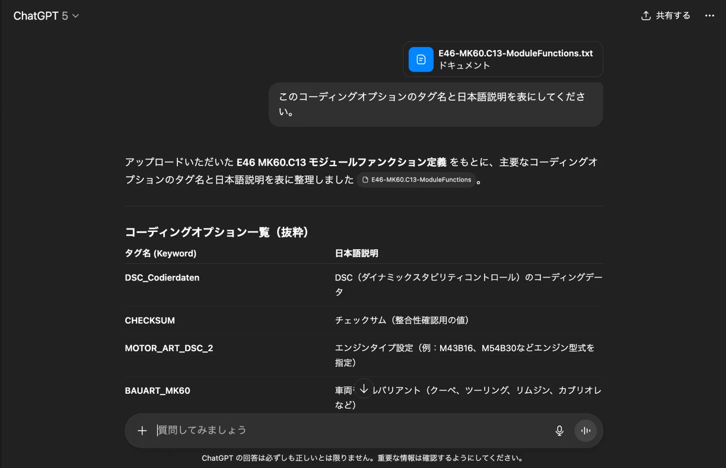Click the plus icon to add attachments
The image size is (726, 468).
[x=142, y=430]
